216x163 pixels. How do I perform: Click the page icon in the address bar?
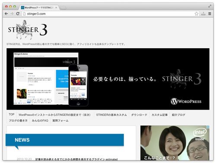tap(24, 14)
